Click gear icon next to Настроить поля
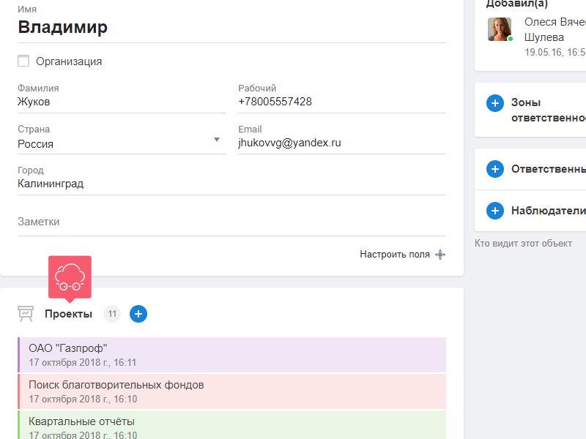The image size is (586, 439). pyautogui.click(x=440, y=255)
